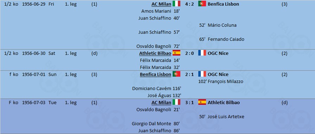Open AC Milan link in 1956-06-29 match
This screenshot has height=134, width=315.
pyautogui.click(x=161, y=4)
